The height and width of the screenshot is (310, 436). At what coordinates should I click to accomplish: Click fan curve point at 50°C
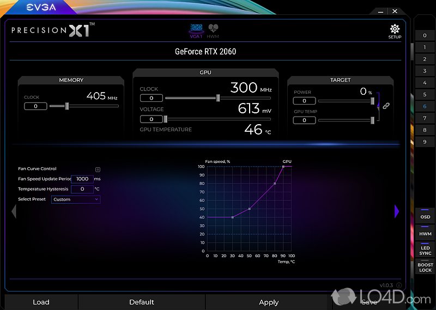(x=250, y=209)
